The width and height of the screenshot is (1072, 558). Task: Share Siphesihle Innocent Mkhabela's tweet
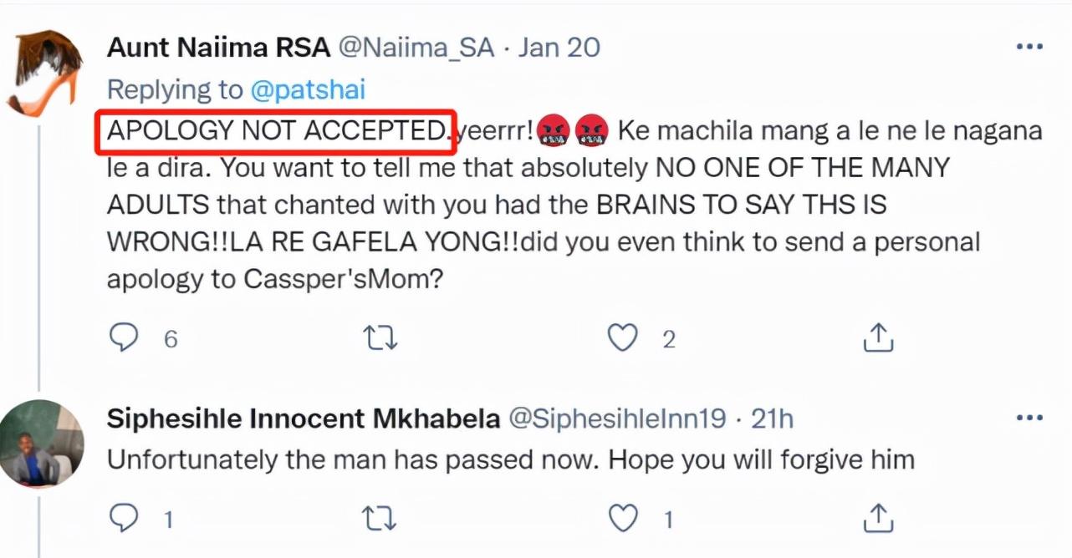pyautogui.click(x=878, y=520)
